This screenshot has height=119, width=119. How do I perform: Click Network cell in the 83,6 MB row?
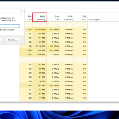pos(67,54)
